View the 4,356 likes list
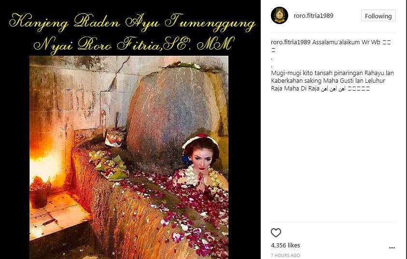407x259 pixels. pyautogui.click(x=285, y=245)
